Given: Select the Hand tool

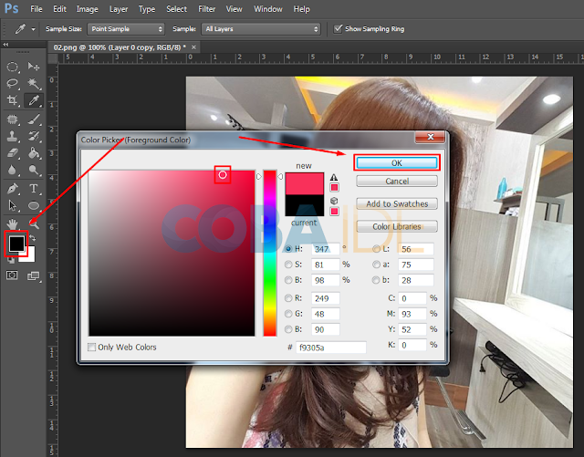Looking at the screenshot, I should pos(12,224).
